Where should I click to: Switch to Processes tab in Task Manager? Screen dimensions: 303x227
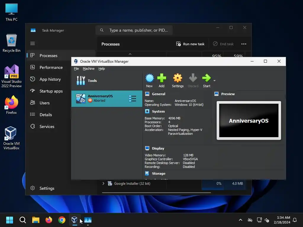point(49,56)
